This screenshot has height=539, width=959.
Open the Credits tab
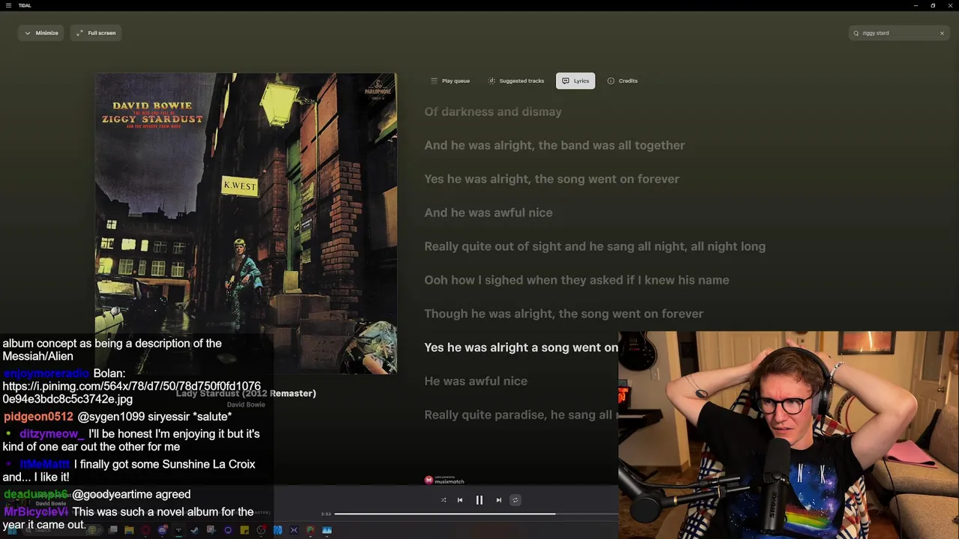623,81
